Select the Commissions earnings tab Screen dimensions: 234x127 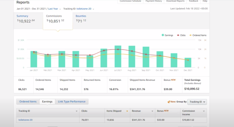click(x=58, y=21)
